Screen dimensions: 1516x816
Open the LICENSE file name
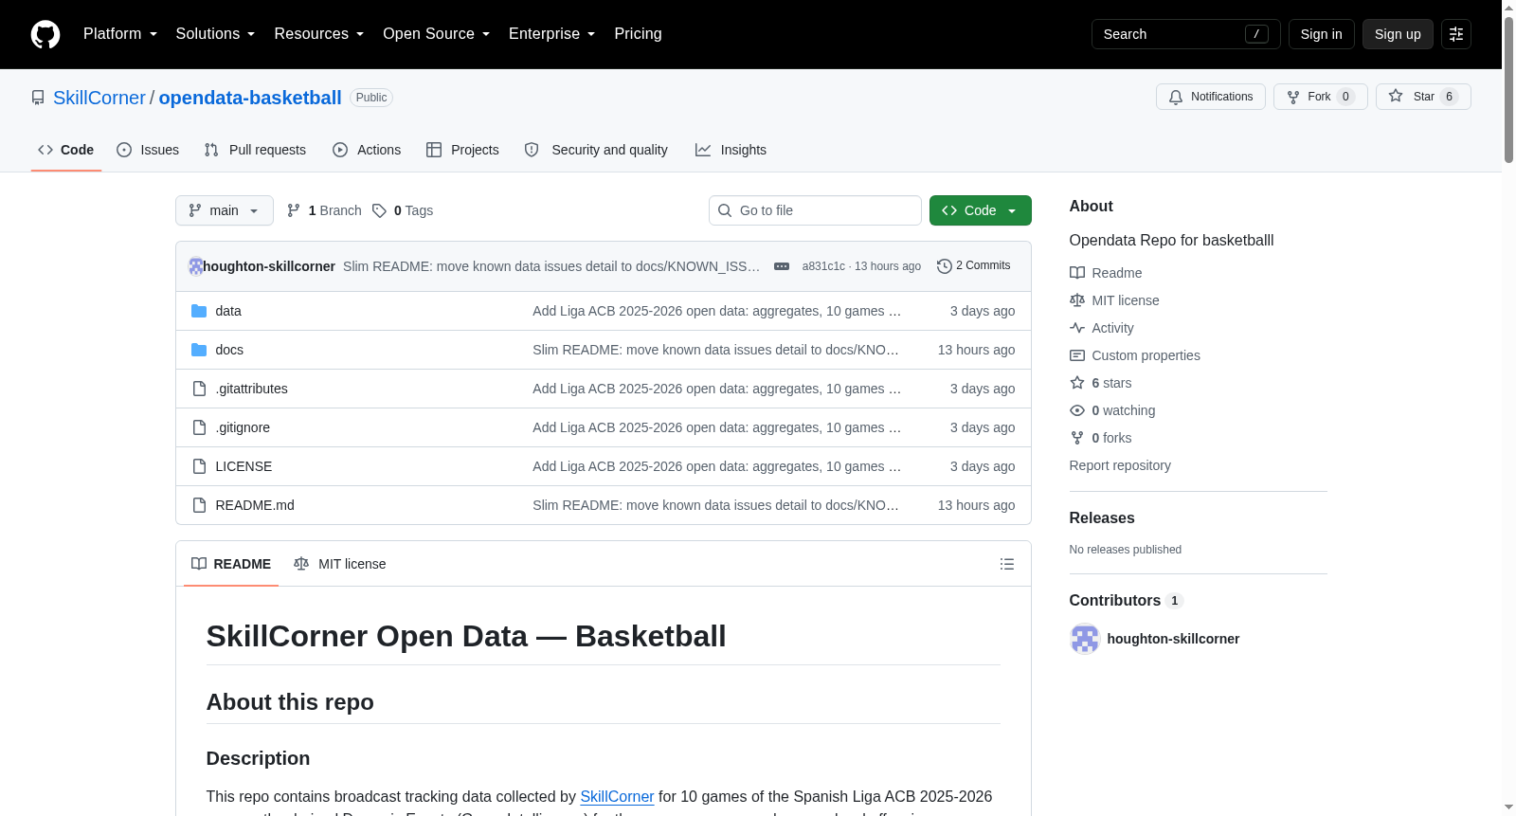coord(244,466)
